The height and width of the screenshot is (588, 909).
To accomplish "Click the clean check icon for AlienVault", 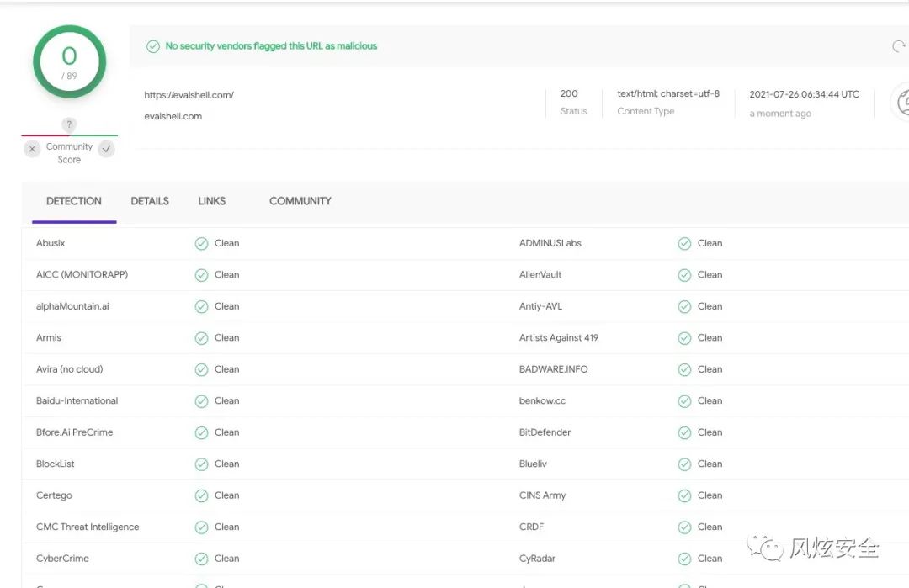I will [684, 275].
